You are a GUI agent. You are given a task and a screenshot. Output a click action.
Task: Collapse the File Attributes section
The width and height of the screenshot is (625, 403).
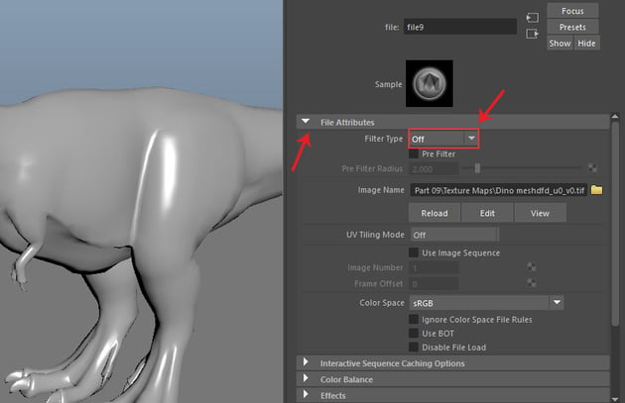[306, 122]
